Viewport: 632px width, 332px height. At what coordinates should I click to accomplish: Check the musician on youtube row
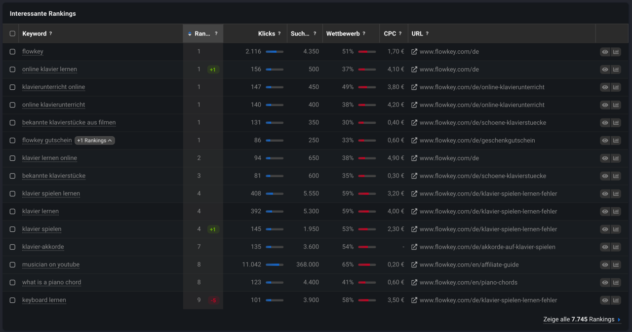click(12, 265)
